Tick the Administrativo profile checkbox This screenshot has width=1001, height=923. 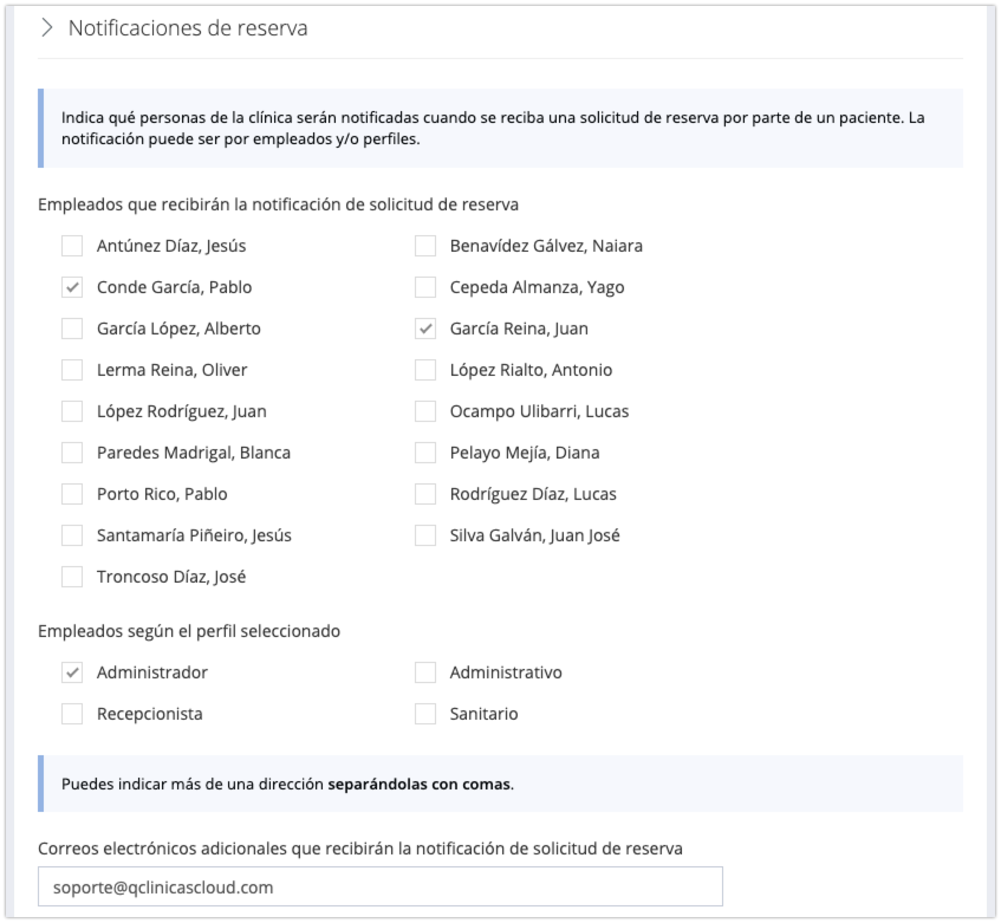coord(425,672)
